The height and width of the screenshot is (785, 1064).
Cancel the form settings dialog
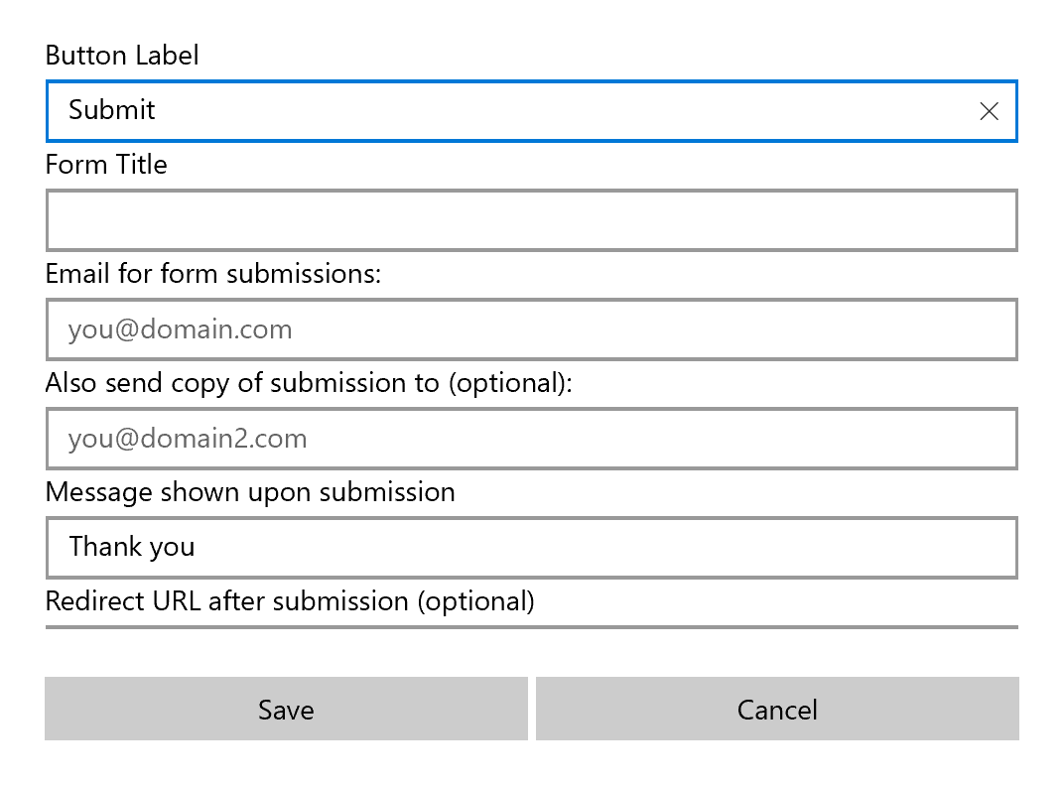coord(777,709)
